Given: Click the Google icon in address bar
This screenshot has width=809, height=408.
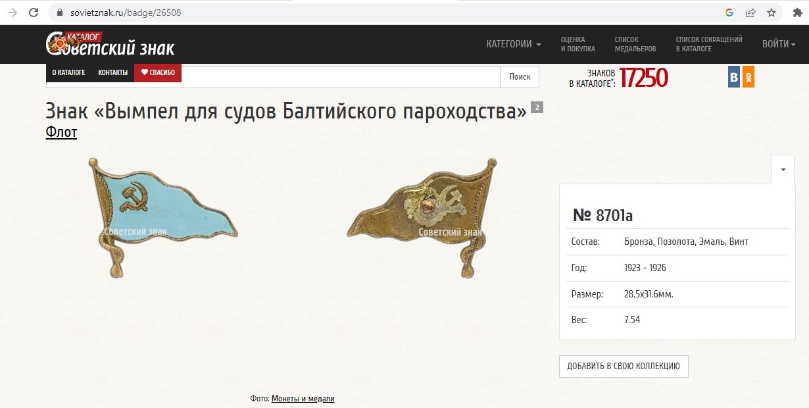Looking at the screenshot, I should tap(729, 13).
